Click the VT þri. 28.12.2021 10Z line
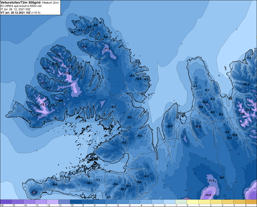Viewport: 257px width, 207px height. 20,13
